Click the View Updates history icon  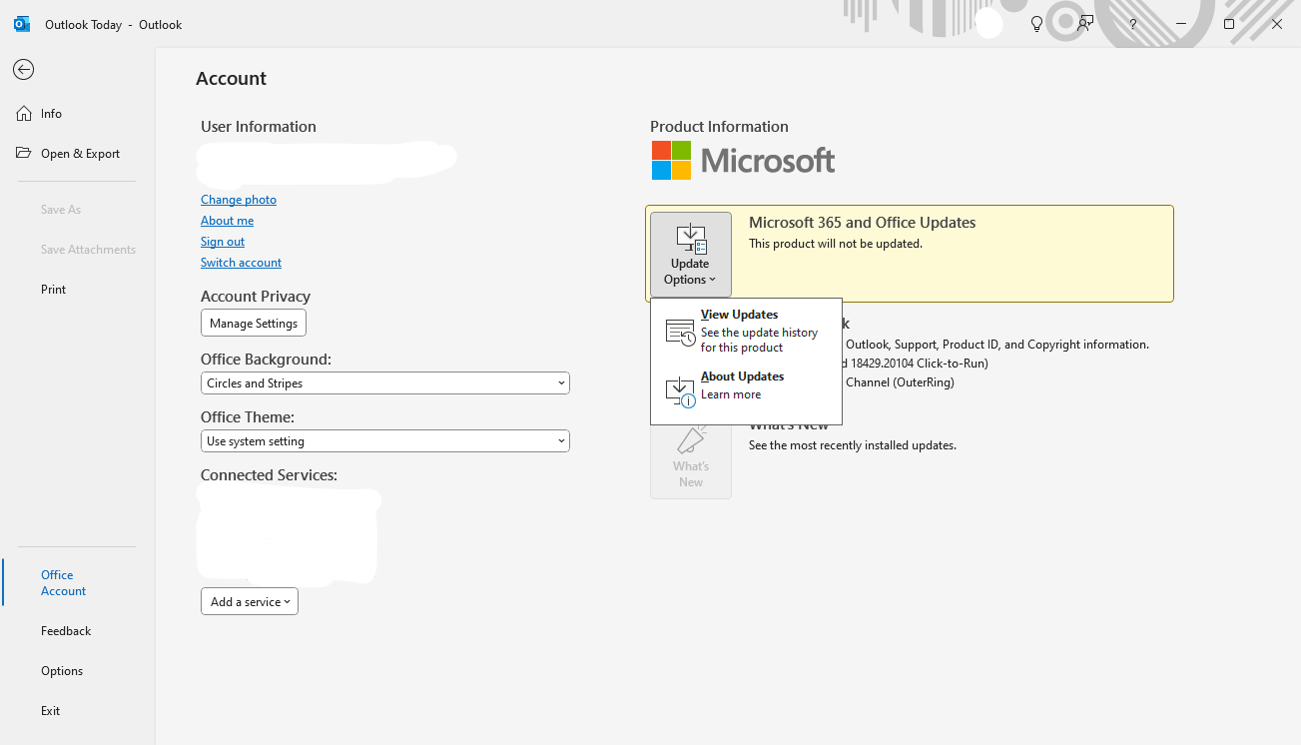point(680,333)
